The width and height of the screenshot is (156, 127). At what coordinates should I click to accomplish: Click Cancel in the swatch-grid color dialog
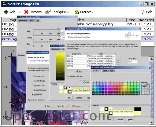[120, 119]
